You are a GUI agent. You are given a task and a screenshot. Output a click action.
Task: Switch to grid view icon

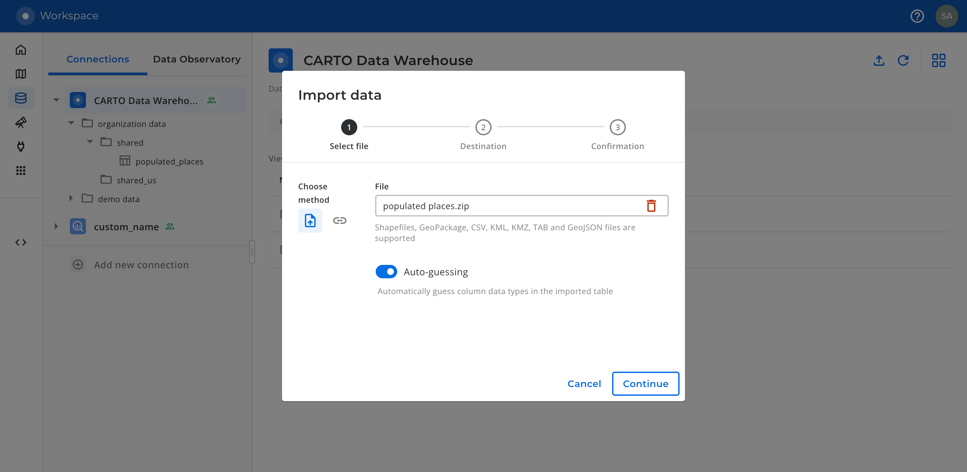938,60
